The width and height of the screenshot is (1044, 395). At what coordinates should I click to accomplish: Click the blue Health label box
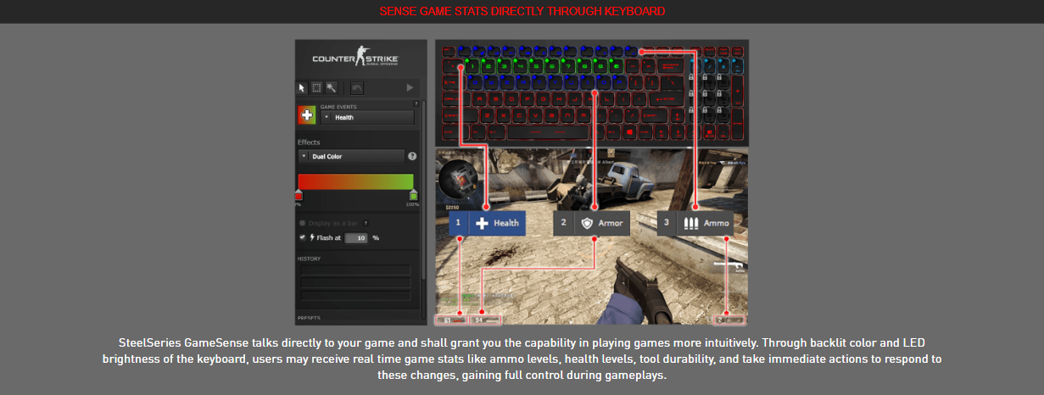pyautogui.click(x=487, y=223)
